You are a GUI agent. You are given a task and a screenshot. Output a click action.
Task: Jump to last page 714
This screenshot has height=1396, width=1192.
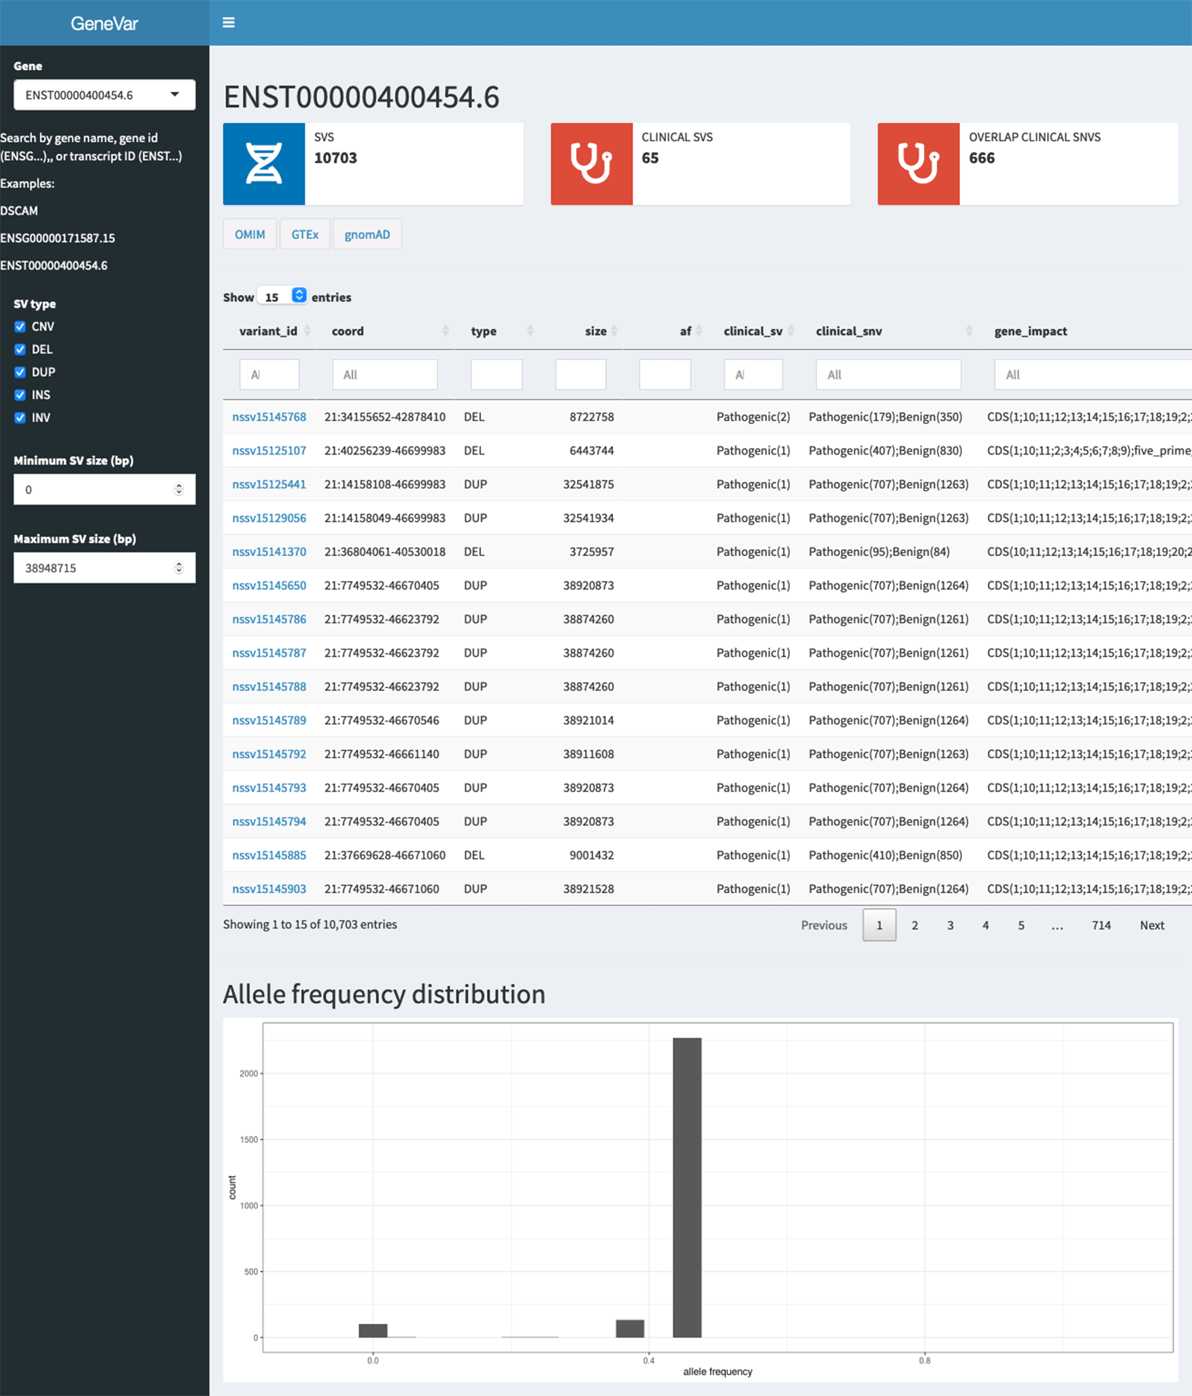click(1100, 925)
